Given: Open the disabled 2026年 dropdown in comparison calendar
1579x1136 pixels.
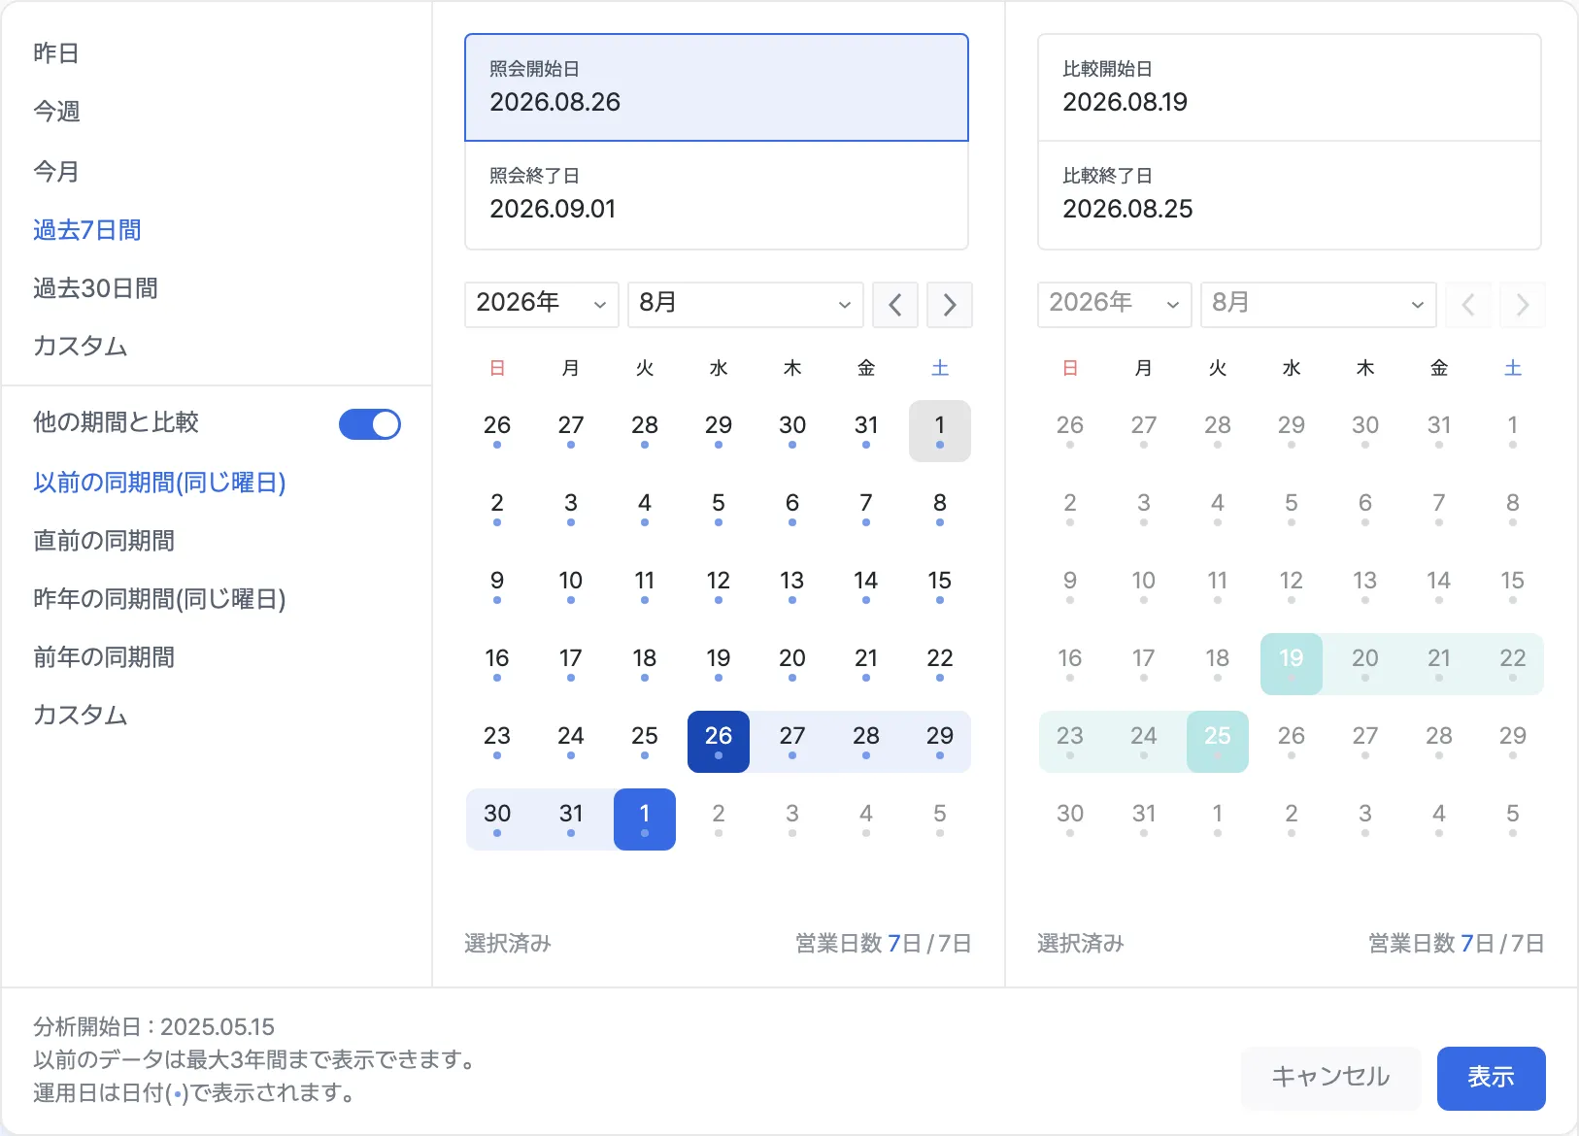Looking at the screenshot, I should click(x=1114, y=305).
